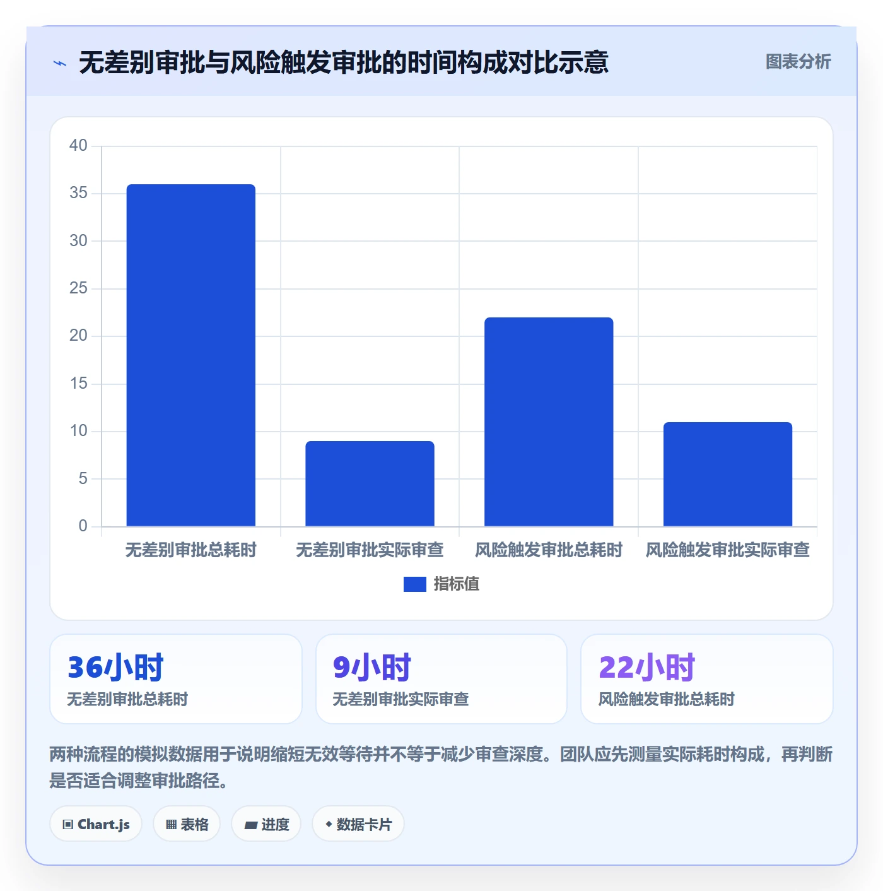Click the x-axis label 无差别审批总耗时
The height and width of the screenshot is (891, 883).
coord(191,550)
